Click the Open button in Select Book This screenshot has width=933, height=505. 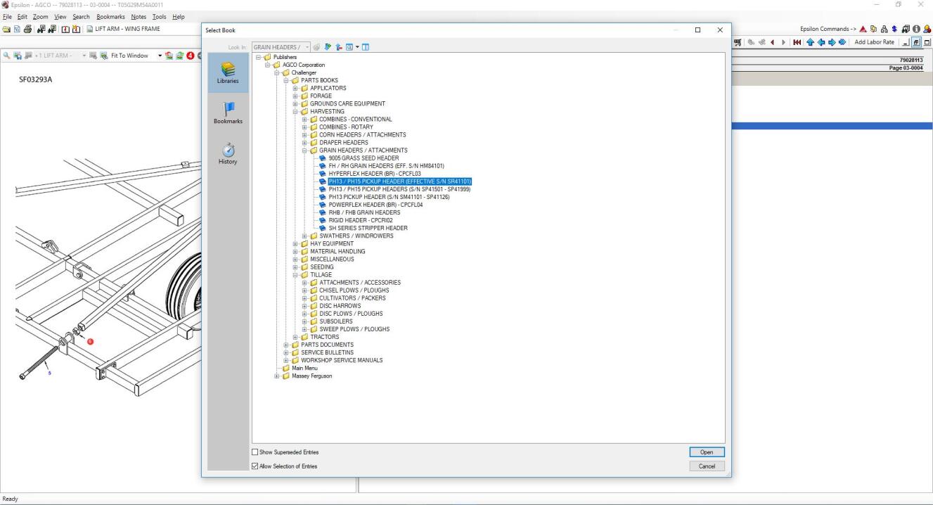[707, 452]
